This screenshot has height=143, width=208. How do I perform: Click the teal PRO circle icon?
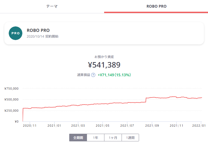(16, 33)
